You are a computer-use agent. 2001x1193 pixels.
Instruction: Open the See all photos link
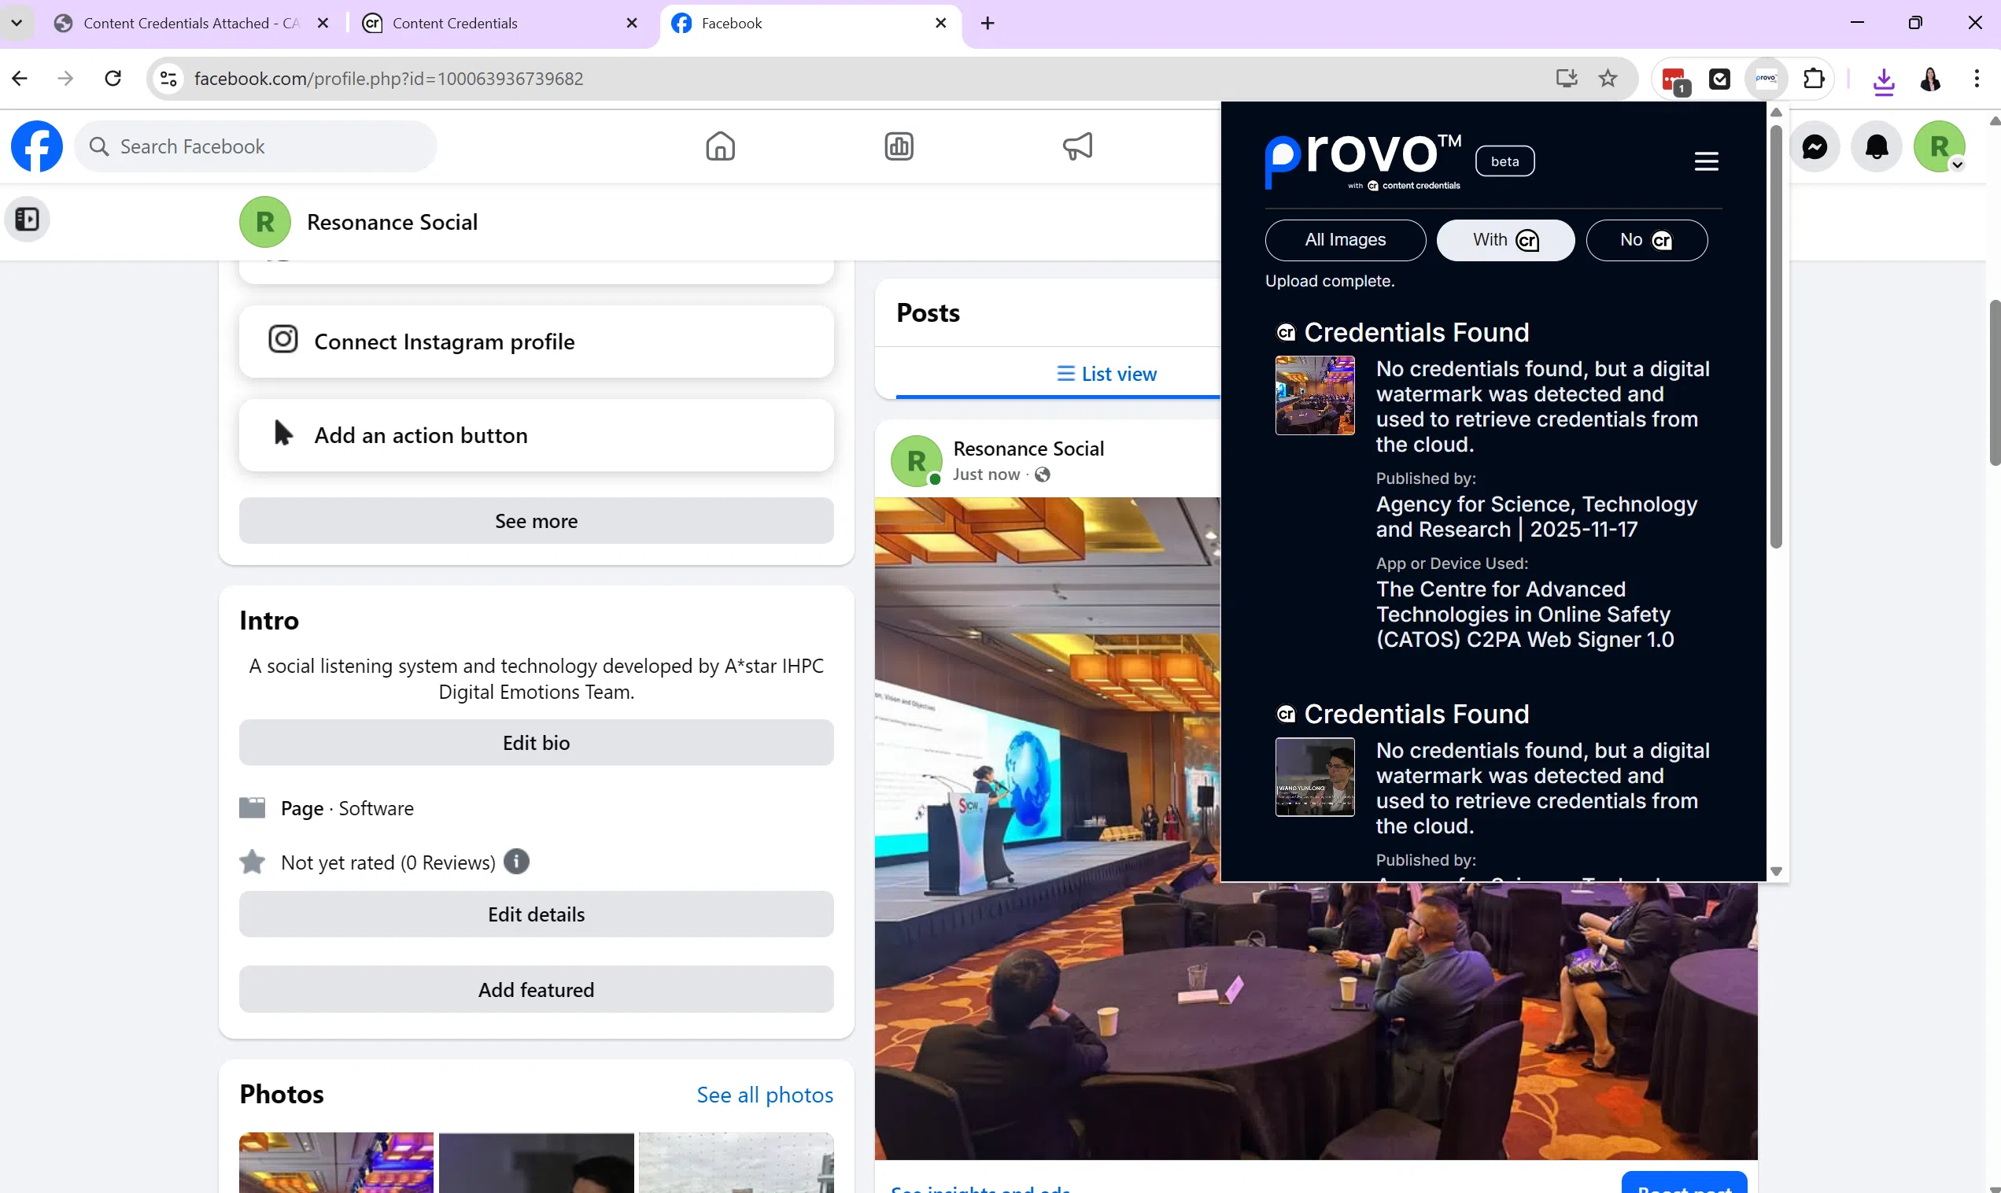(x=764, y=1094)
